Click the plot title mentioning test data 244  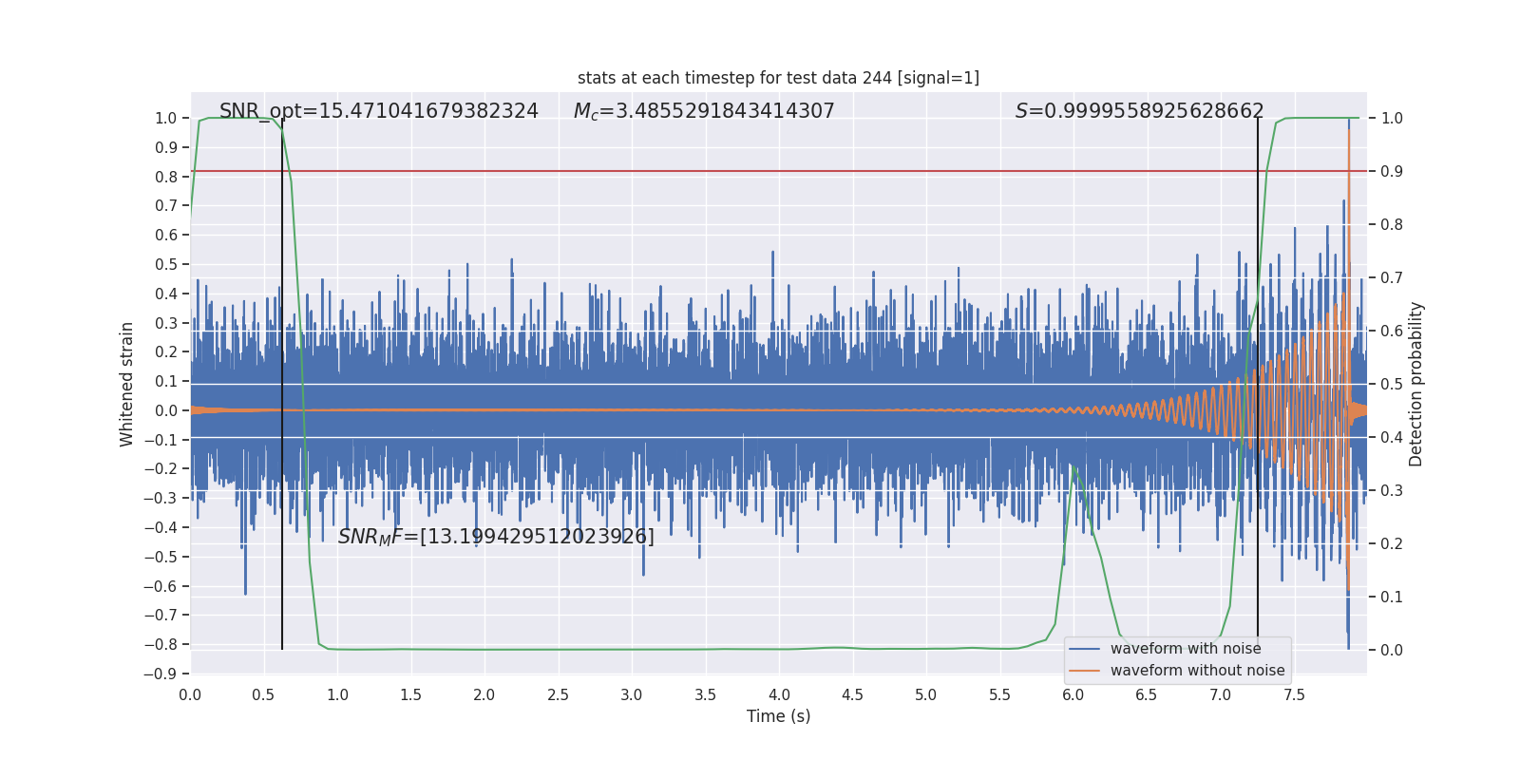pos(778,78)
